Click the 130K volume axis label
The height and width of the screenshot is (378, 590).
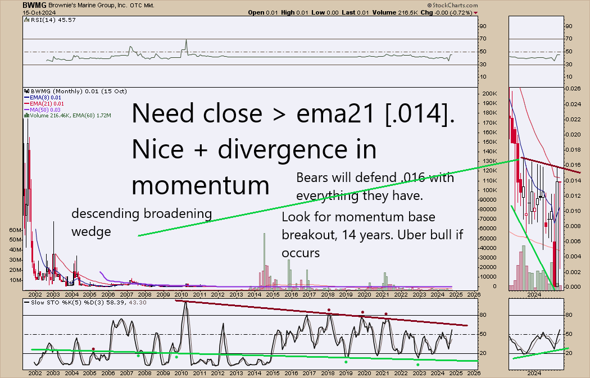489,161
